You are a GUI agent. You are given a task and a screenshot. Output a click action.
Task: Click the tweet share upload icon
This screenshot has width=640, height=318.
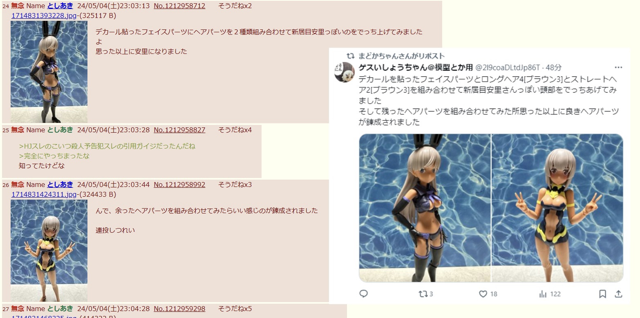point(619,294)
